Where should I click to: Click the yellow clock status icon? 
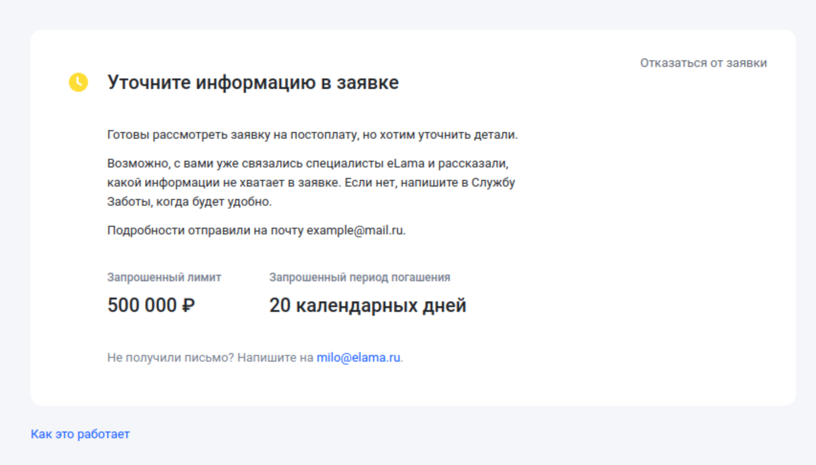pos(78,82)
